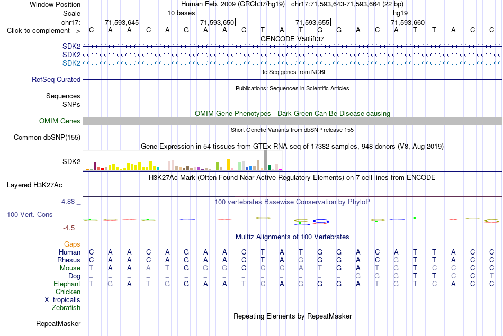Click the OMIM Genes label
Screen dimensions: 503x336
[59, 121]
